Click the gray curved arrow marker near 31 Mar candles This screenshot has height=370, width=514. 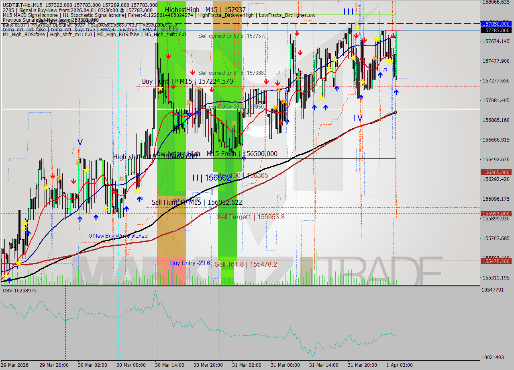(x=385, y=70)
